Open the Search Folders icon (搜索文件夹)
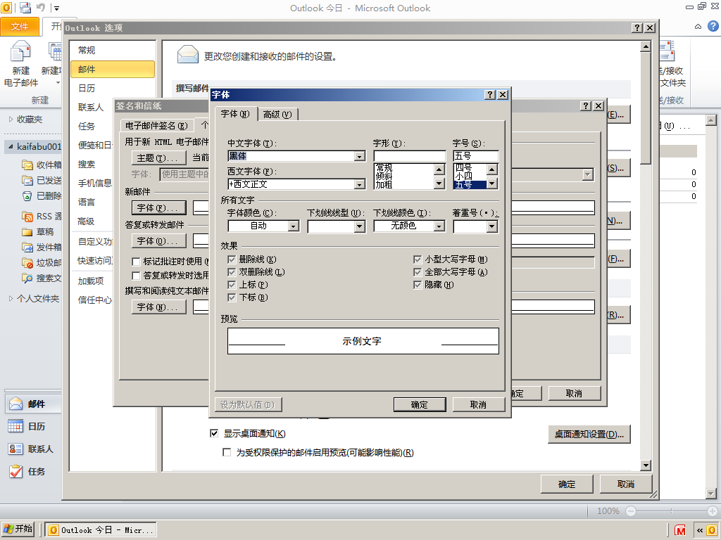 click(x=27, y=278)
